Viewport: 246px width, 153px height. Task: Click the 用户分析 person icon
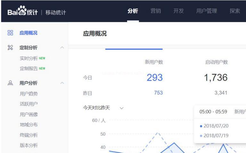[x=10, y=83]
